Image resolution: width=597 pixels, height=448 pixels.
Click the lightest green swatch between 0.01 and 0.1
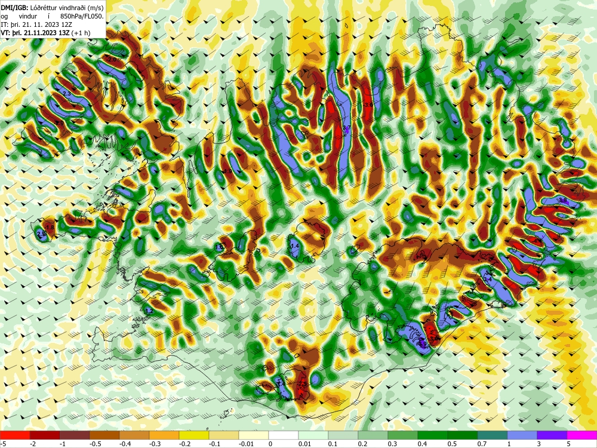(x=313, y=435)
